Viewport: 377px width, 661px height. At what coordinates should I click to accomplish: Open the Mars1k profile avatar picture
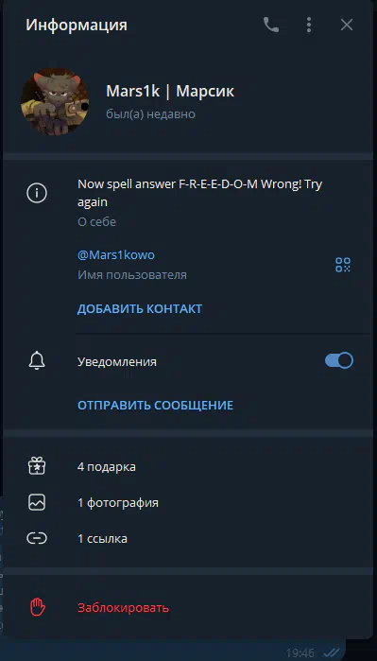pos(55,101)
